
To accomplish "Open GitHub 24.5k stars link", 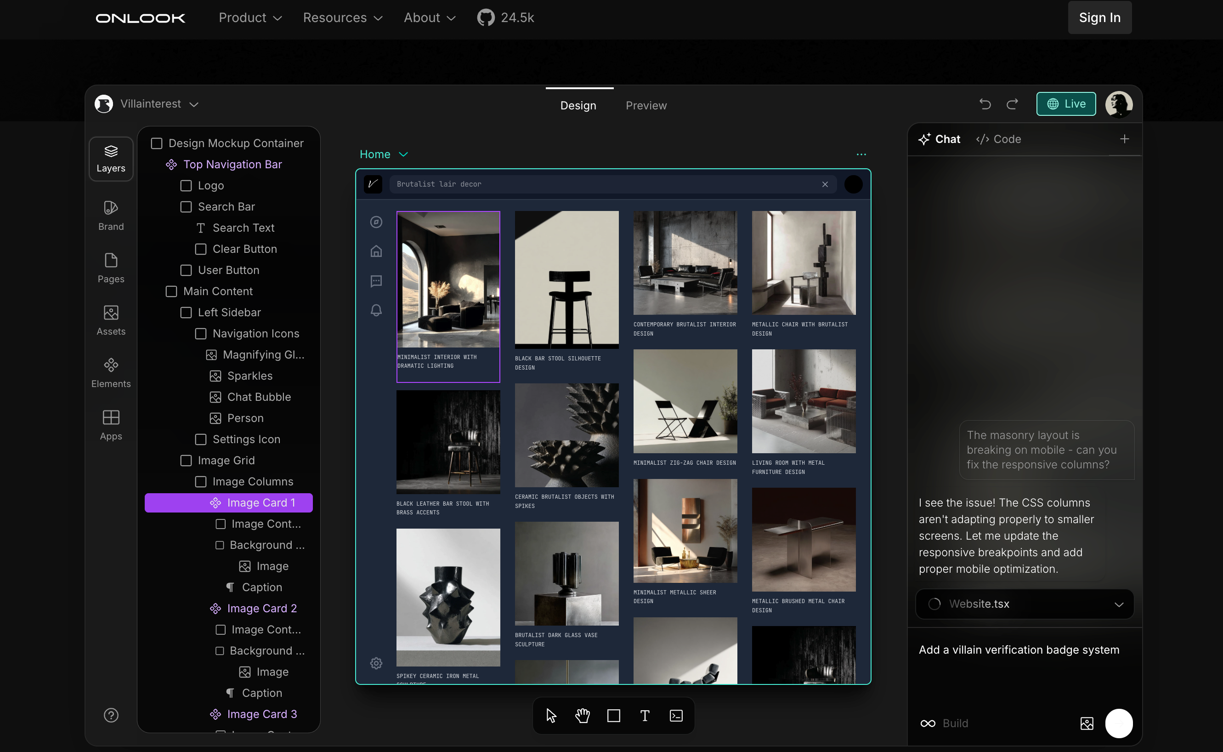I will 505,17.
